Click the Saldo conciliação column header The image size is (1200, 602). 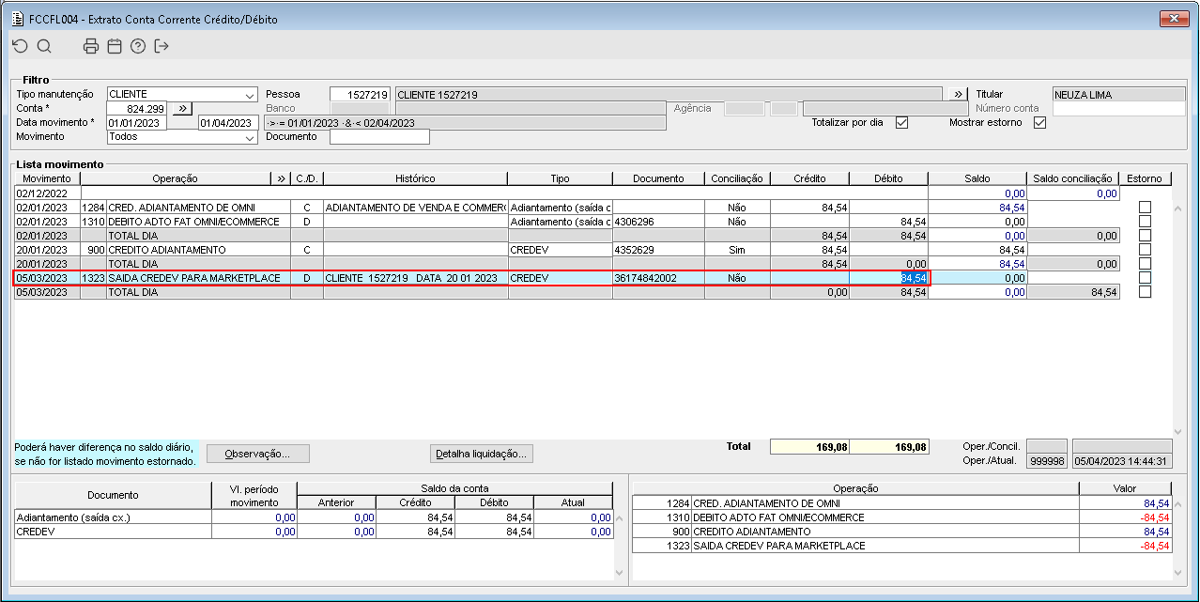[1073, 178]
